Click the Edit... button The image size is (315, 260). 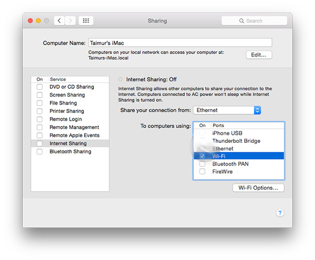point(259,55)
